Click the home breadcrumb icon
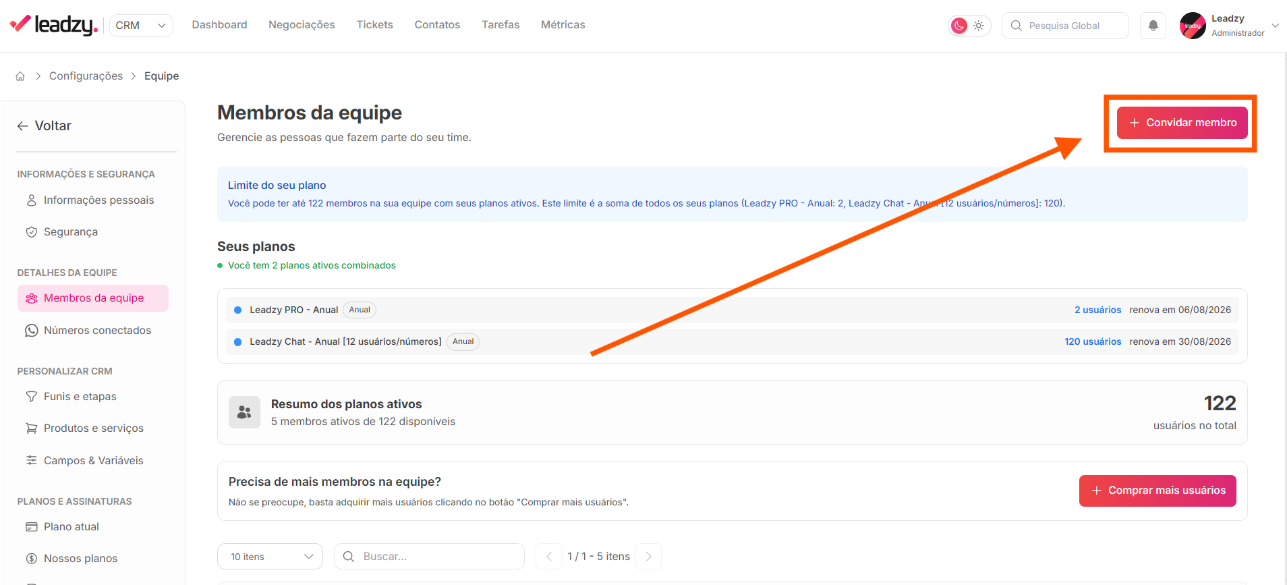1287x585 pixels. coord(20,76)
